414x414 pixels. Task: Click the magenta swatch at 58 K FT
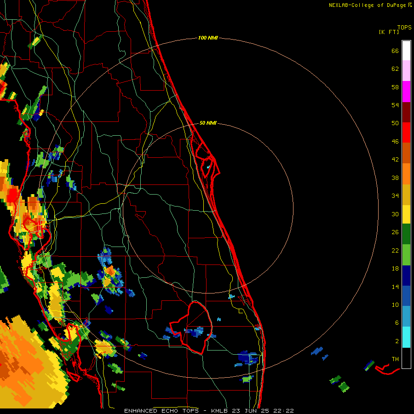tap(406, 92)
